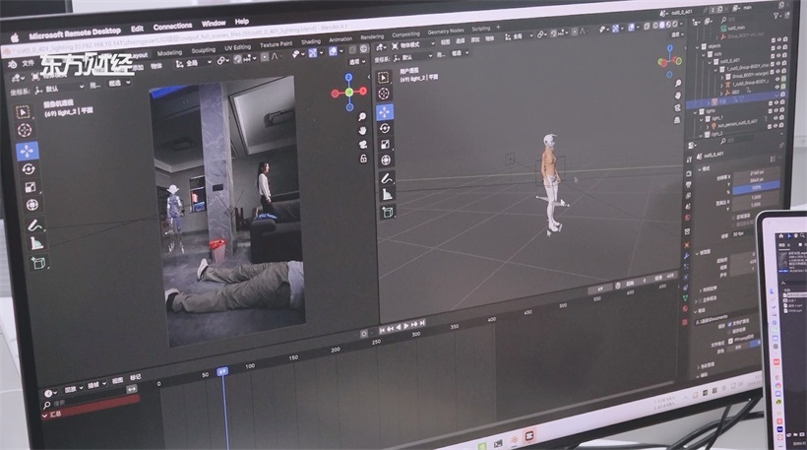This screenshot has height=450, width=807.
Task: Collapse the 格式 format panel
Action: (700, 169)
